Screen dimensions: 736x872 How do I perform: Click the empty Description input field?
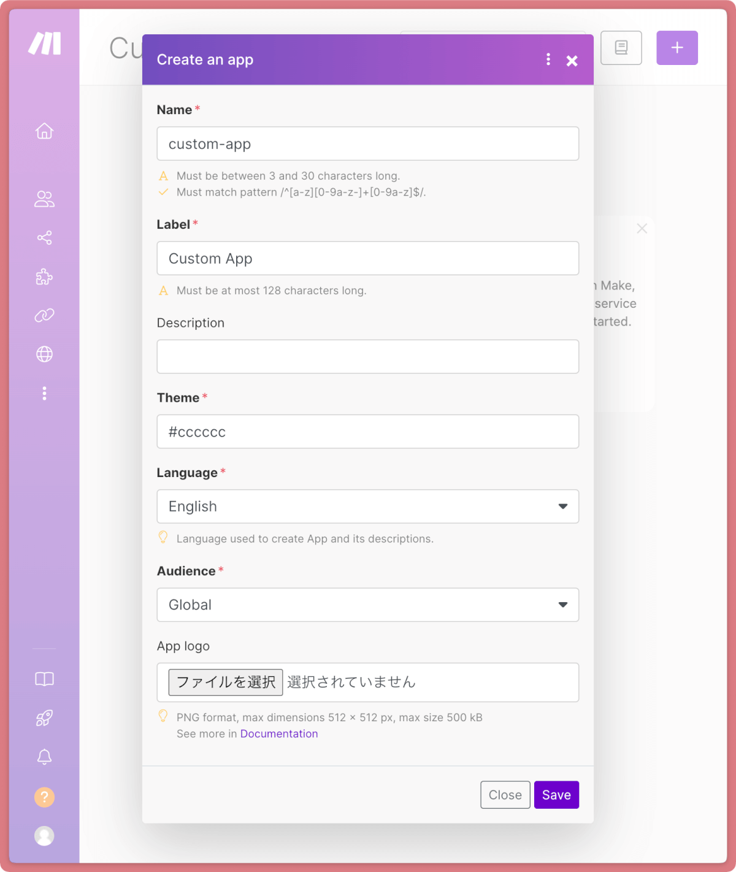tap(368, 356)
